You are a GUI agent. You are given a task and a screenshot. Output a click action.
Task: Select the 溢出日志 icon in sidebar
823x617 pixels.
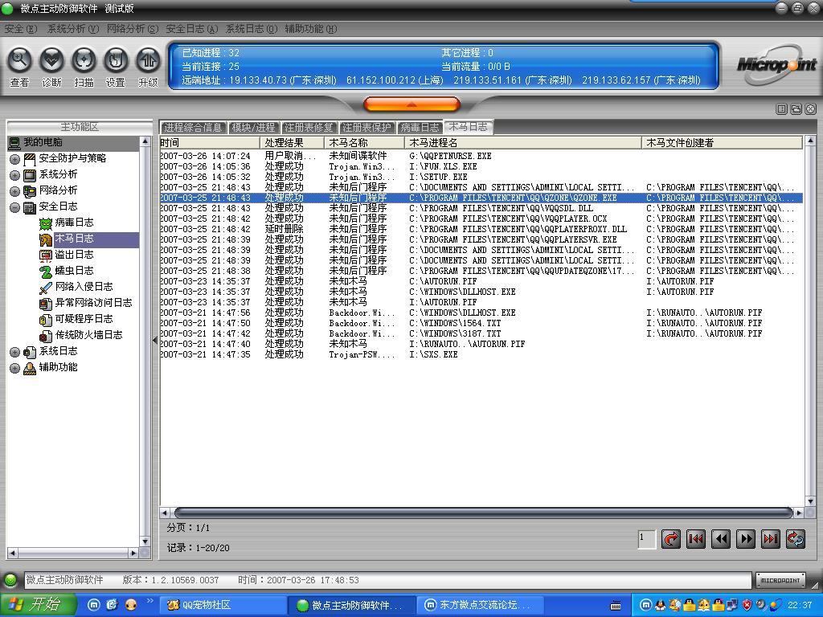pyautogui.click(x=46, y=255)
